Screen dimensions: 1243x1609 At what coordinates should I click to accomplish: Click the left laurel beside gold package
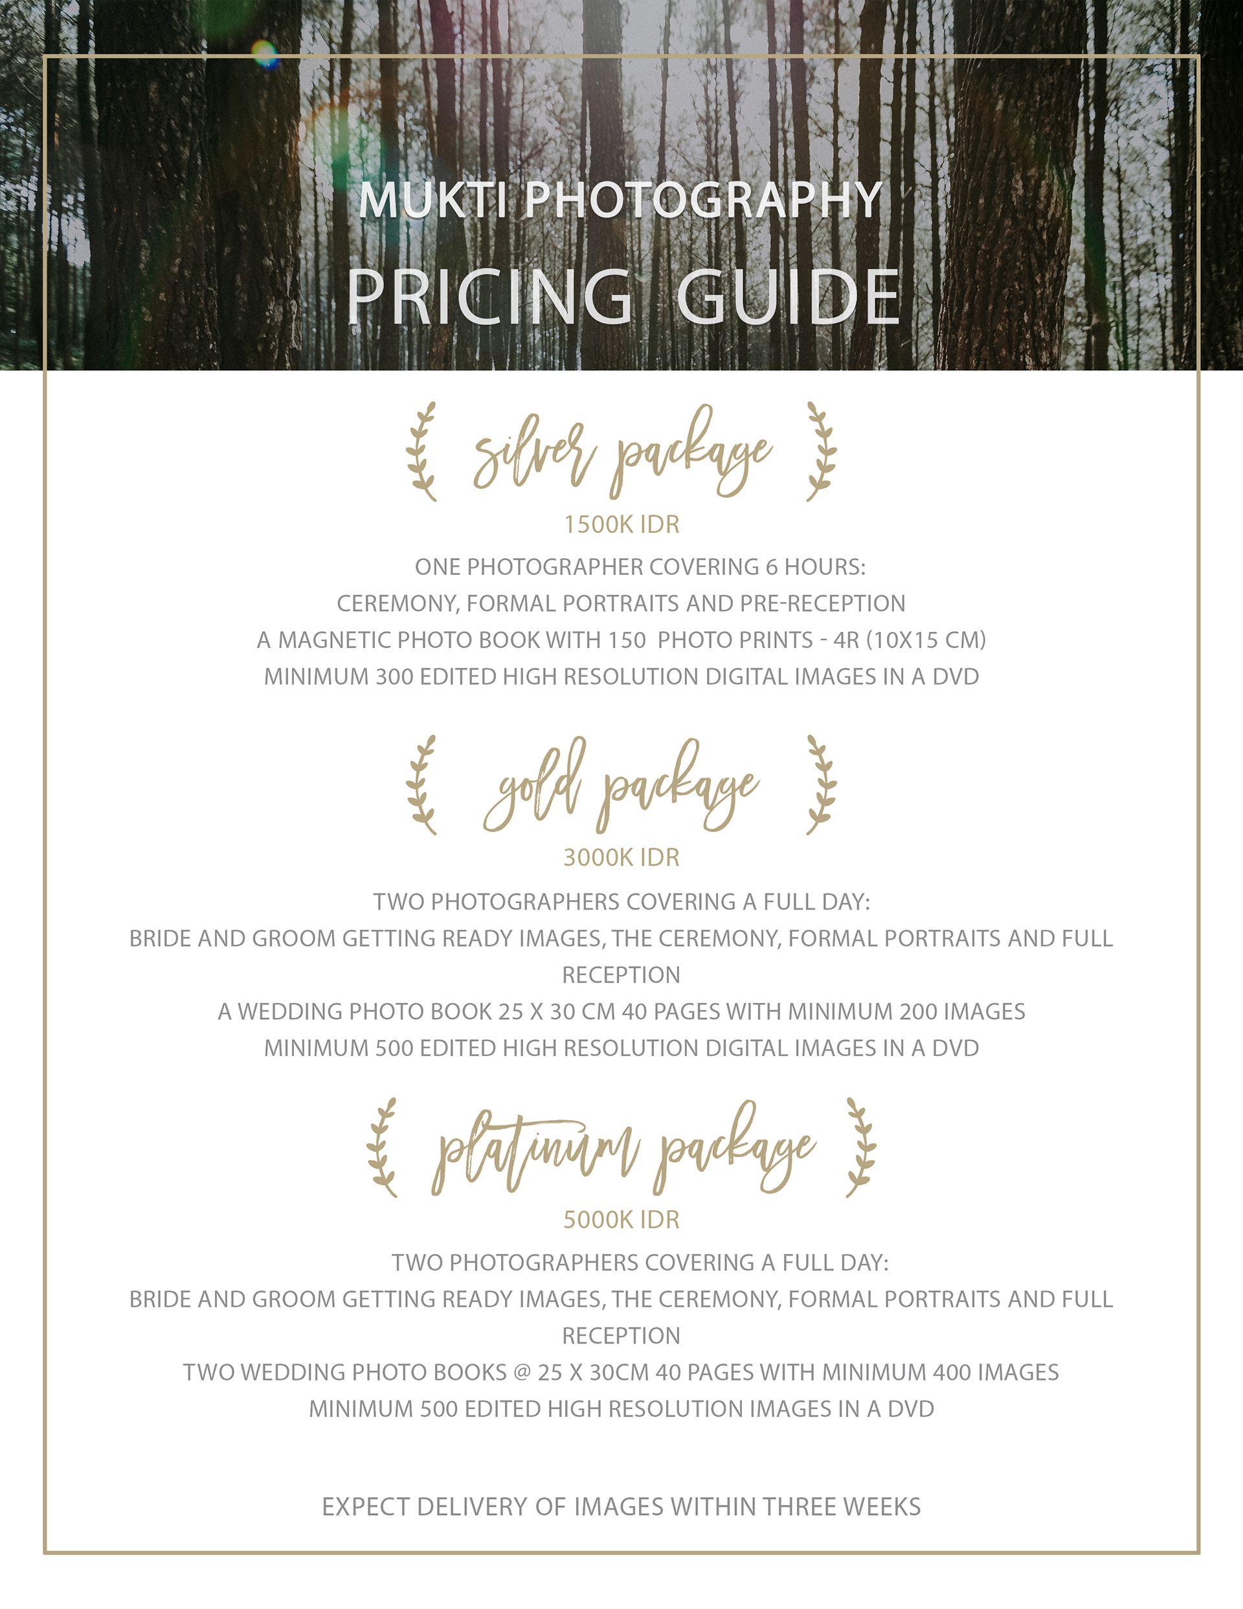pyautogui.click(x=421, y=785)
